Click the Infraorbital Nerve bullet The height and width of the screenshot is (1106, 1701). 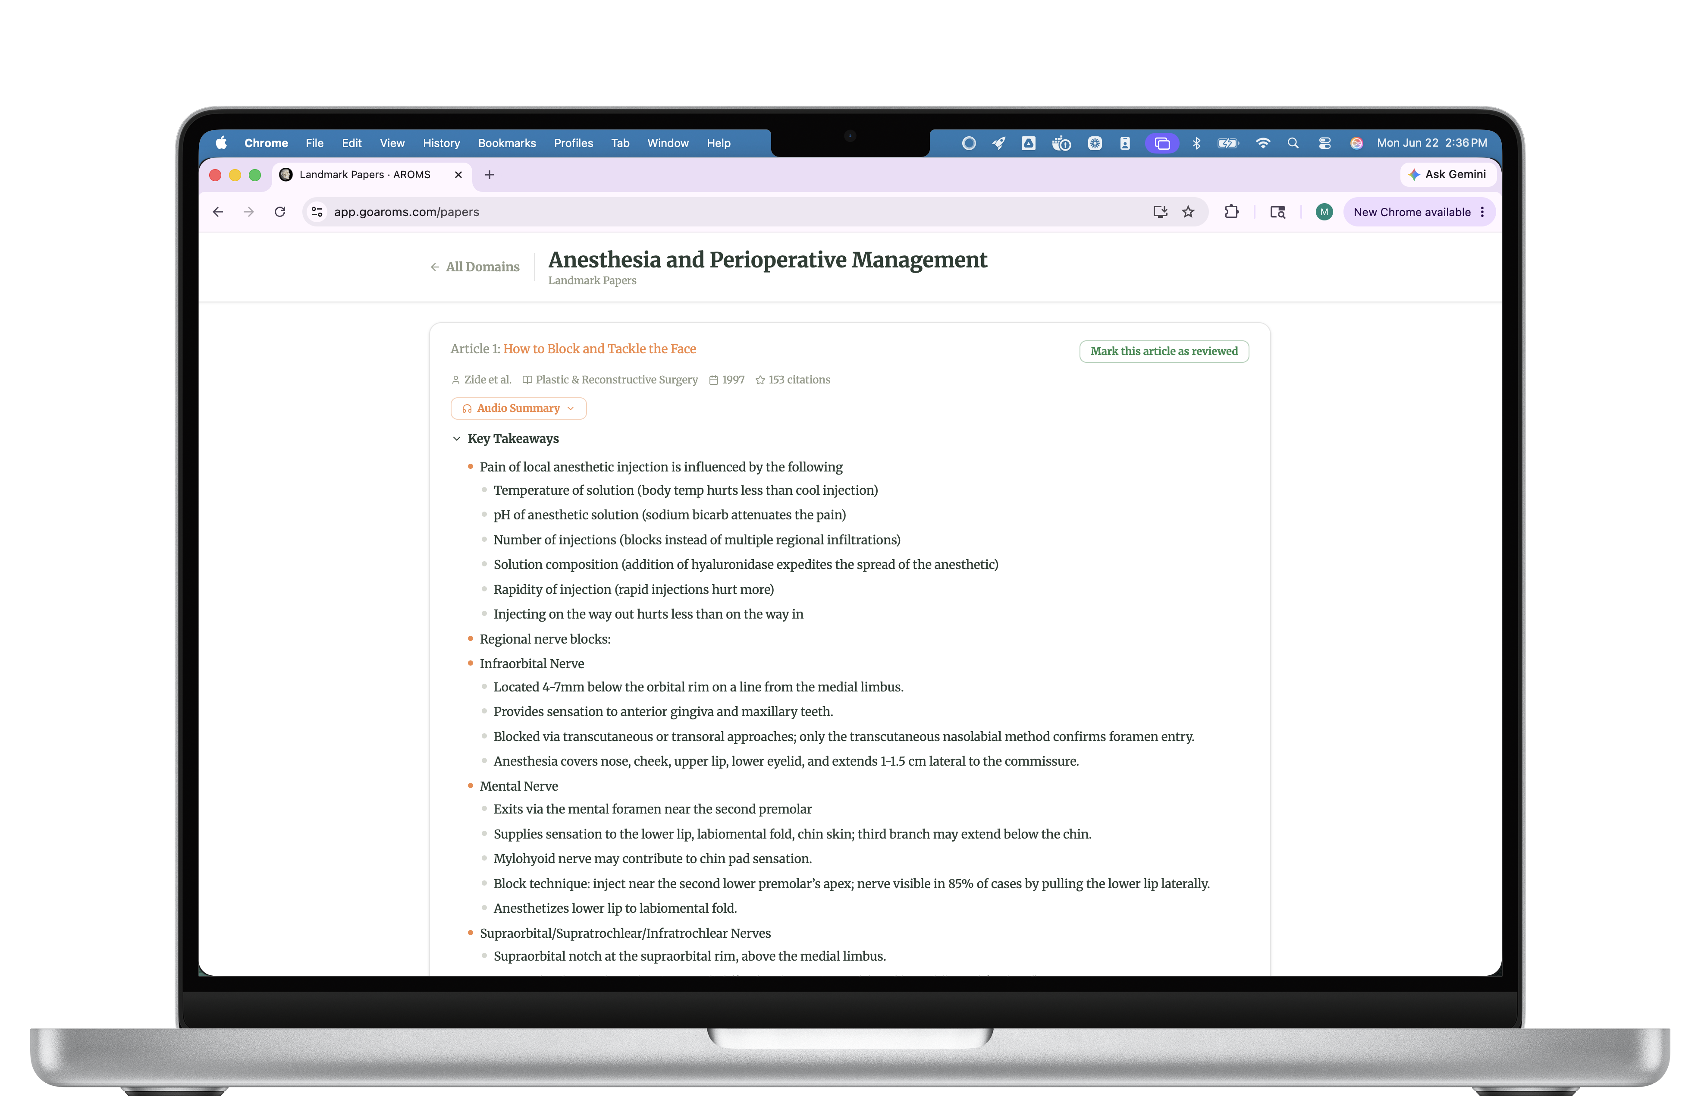[x=532, y=663]
